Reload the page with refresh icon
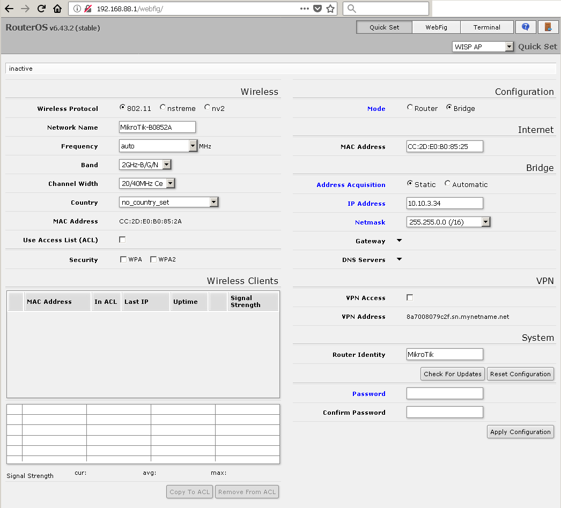 pos(41,9)
